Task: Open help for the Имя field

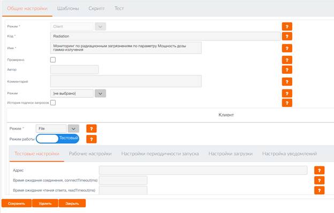Action: pyautogui.click(x=287, y=48)
